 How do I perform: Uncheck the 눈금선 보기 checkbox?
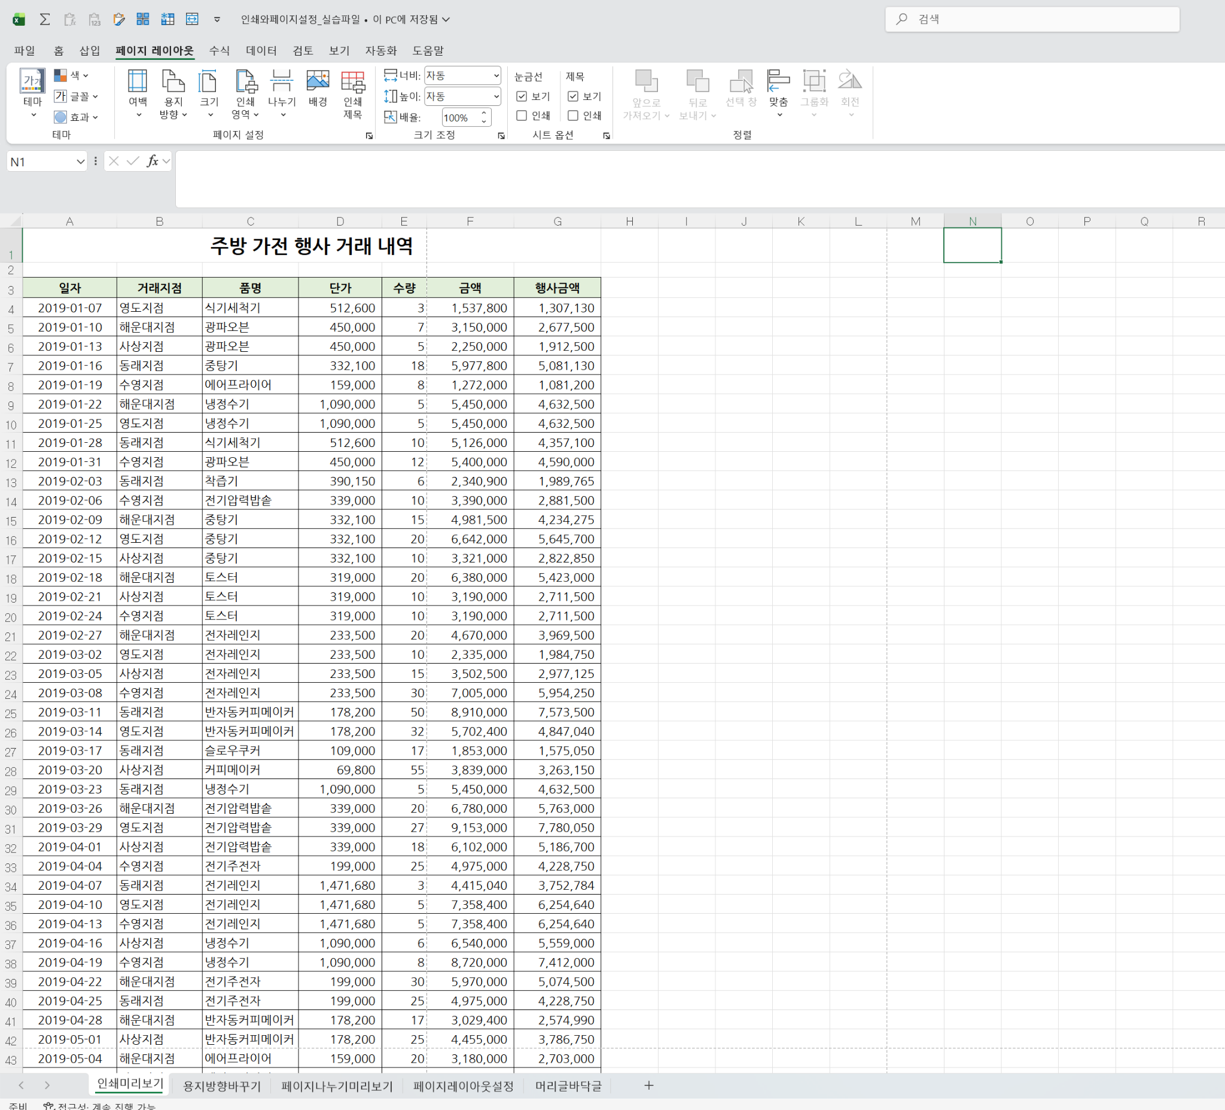pos(522,96)
